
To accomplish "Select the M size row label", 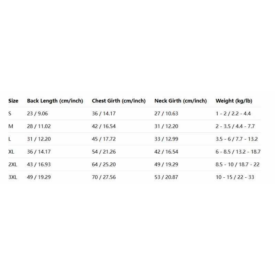I will pos(11,126).
